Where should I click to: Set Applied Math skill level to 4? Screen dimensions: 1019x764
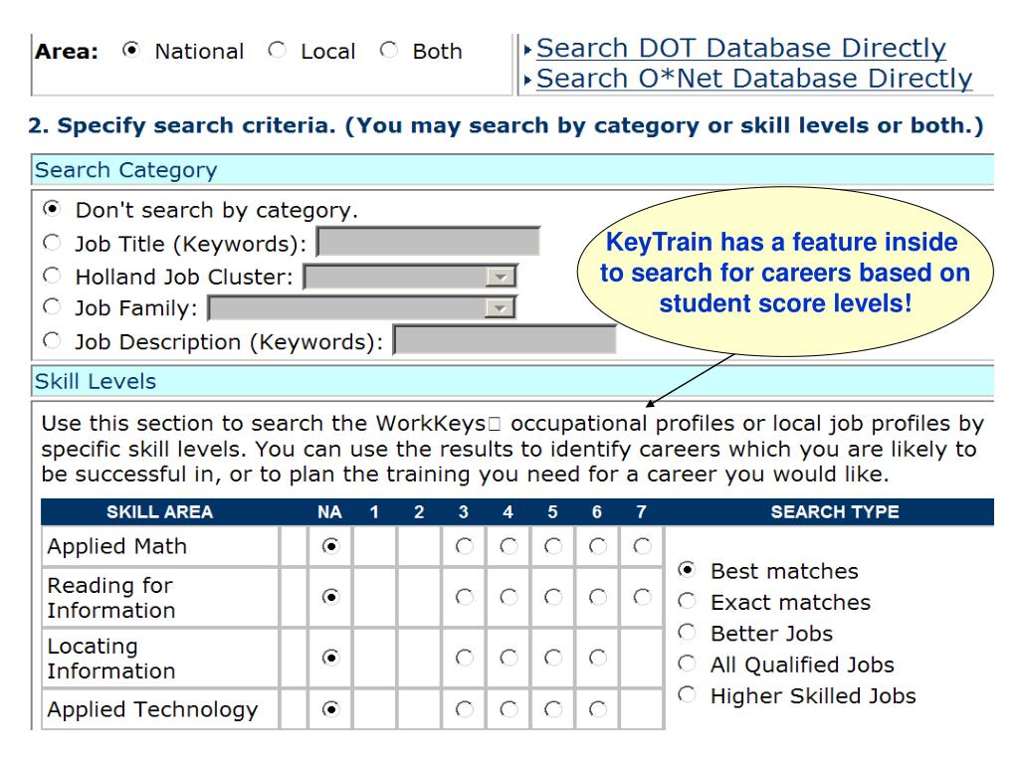click(x=509, y=546)
